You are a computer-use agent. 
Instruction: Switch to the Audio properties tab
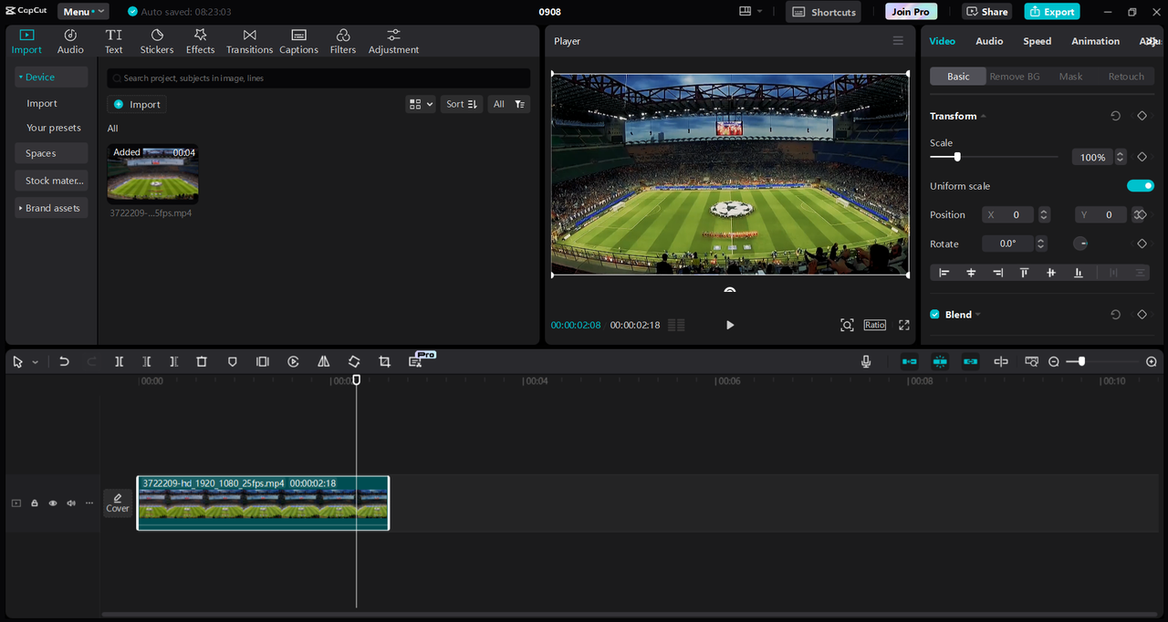[x=989, y=41]
